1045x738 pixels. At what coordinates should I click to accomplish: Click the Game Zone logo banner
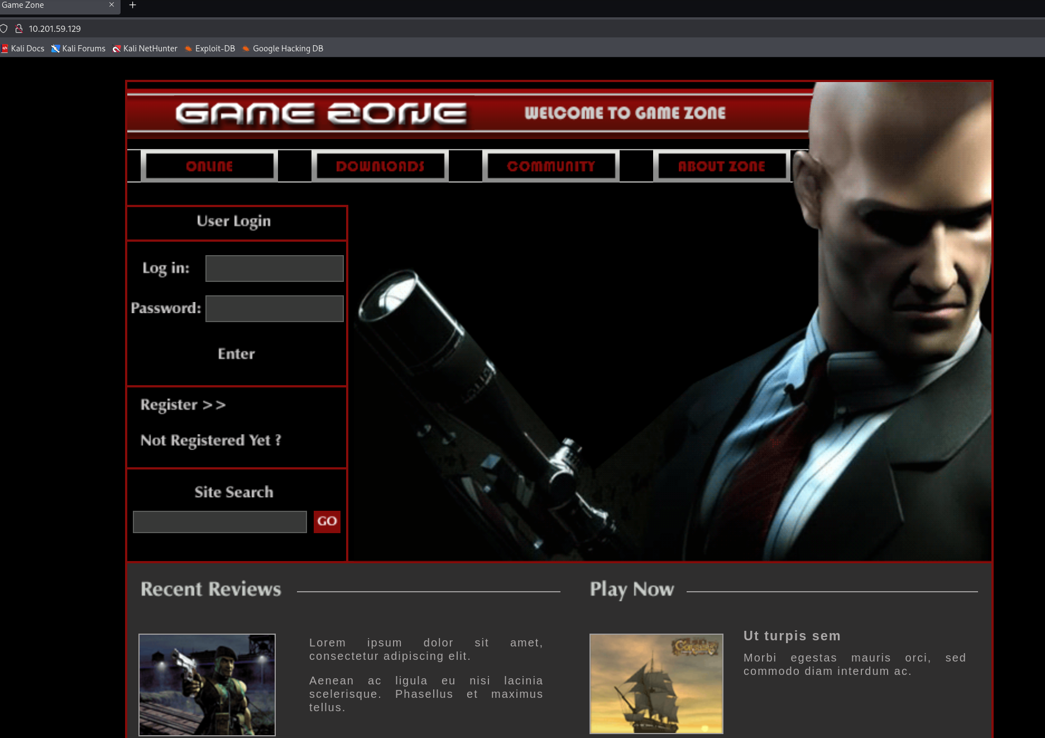[321, 113]
